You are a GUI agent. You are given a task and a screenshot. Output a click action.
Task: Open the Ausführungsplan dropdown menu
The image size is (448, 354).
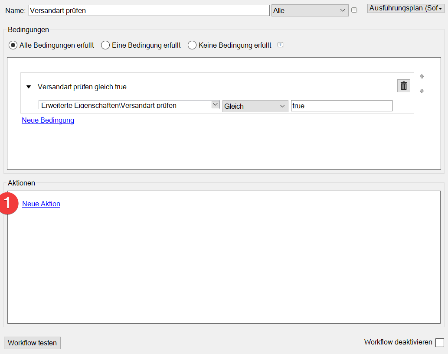(405, 8)
